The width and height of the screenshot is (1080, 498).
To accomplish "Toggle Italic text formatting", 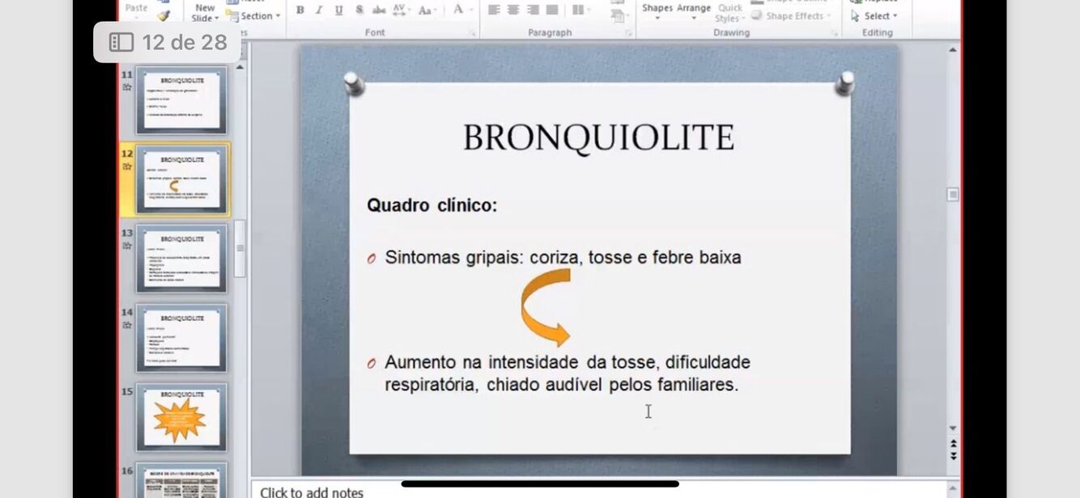I will (x=319, y=11).
